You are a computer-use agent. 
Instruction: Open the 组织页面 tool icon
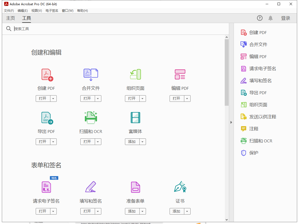(135, 75)
